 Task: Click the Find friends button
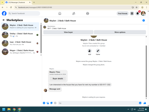click(122, 13)
